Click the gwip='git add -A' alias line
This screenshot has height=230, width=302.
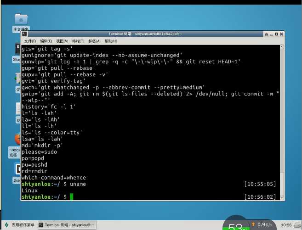tap(150, 97)
